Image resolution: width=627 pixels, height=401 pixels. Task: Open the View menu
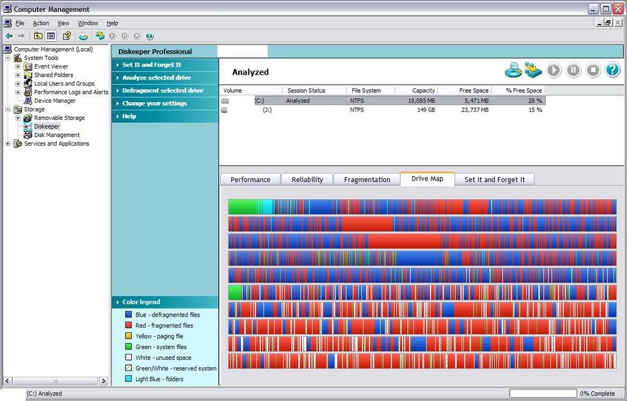[63, 23]
